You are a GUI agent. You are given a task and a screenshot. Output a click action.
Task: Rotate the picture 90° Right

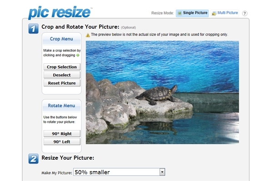62,134
